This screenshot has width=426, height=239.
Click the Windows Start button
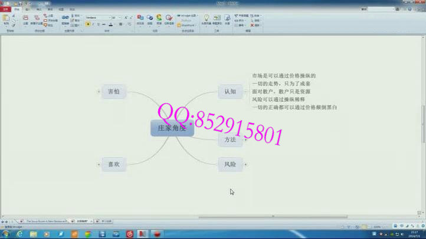point(6,234)
